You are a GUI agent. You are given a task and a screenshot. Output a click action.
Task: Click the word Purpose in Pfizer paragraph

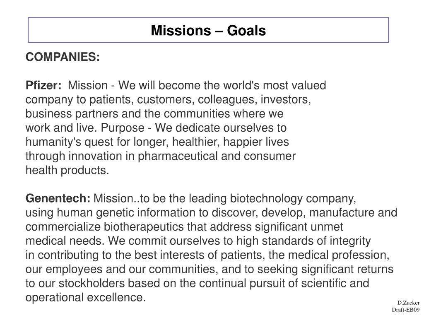pos(123,128)
